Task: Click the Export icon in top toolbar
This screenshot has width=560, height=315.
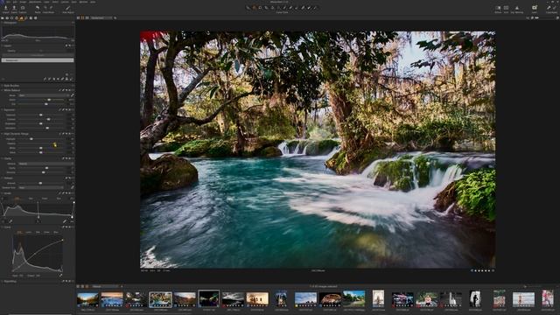Action: (x=14, y=8)
